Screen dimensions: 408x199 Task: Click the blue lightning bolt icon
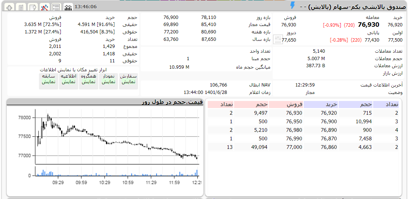(x=293, y=6)
